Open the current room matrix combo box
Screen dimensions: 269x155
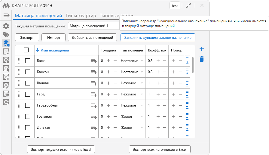pyautogui.click(x=94, y=26)
